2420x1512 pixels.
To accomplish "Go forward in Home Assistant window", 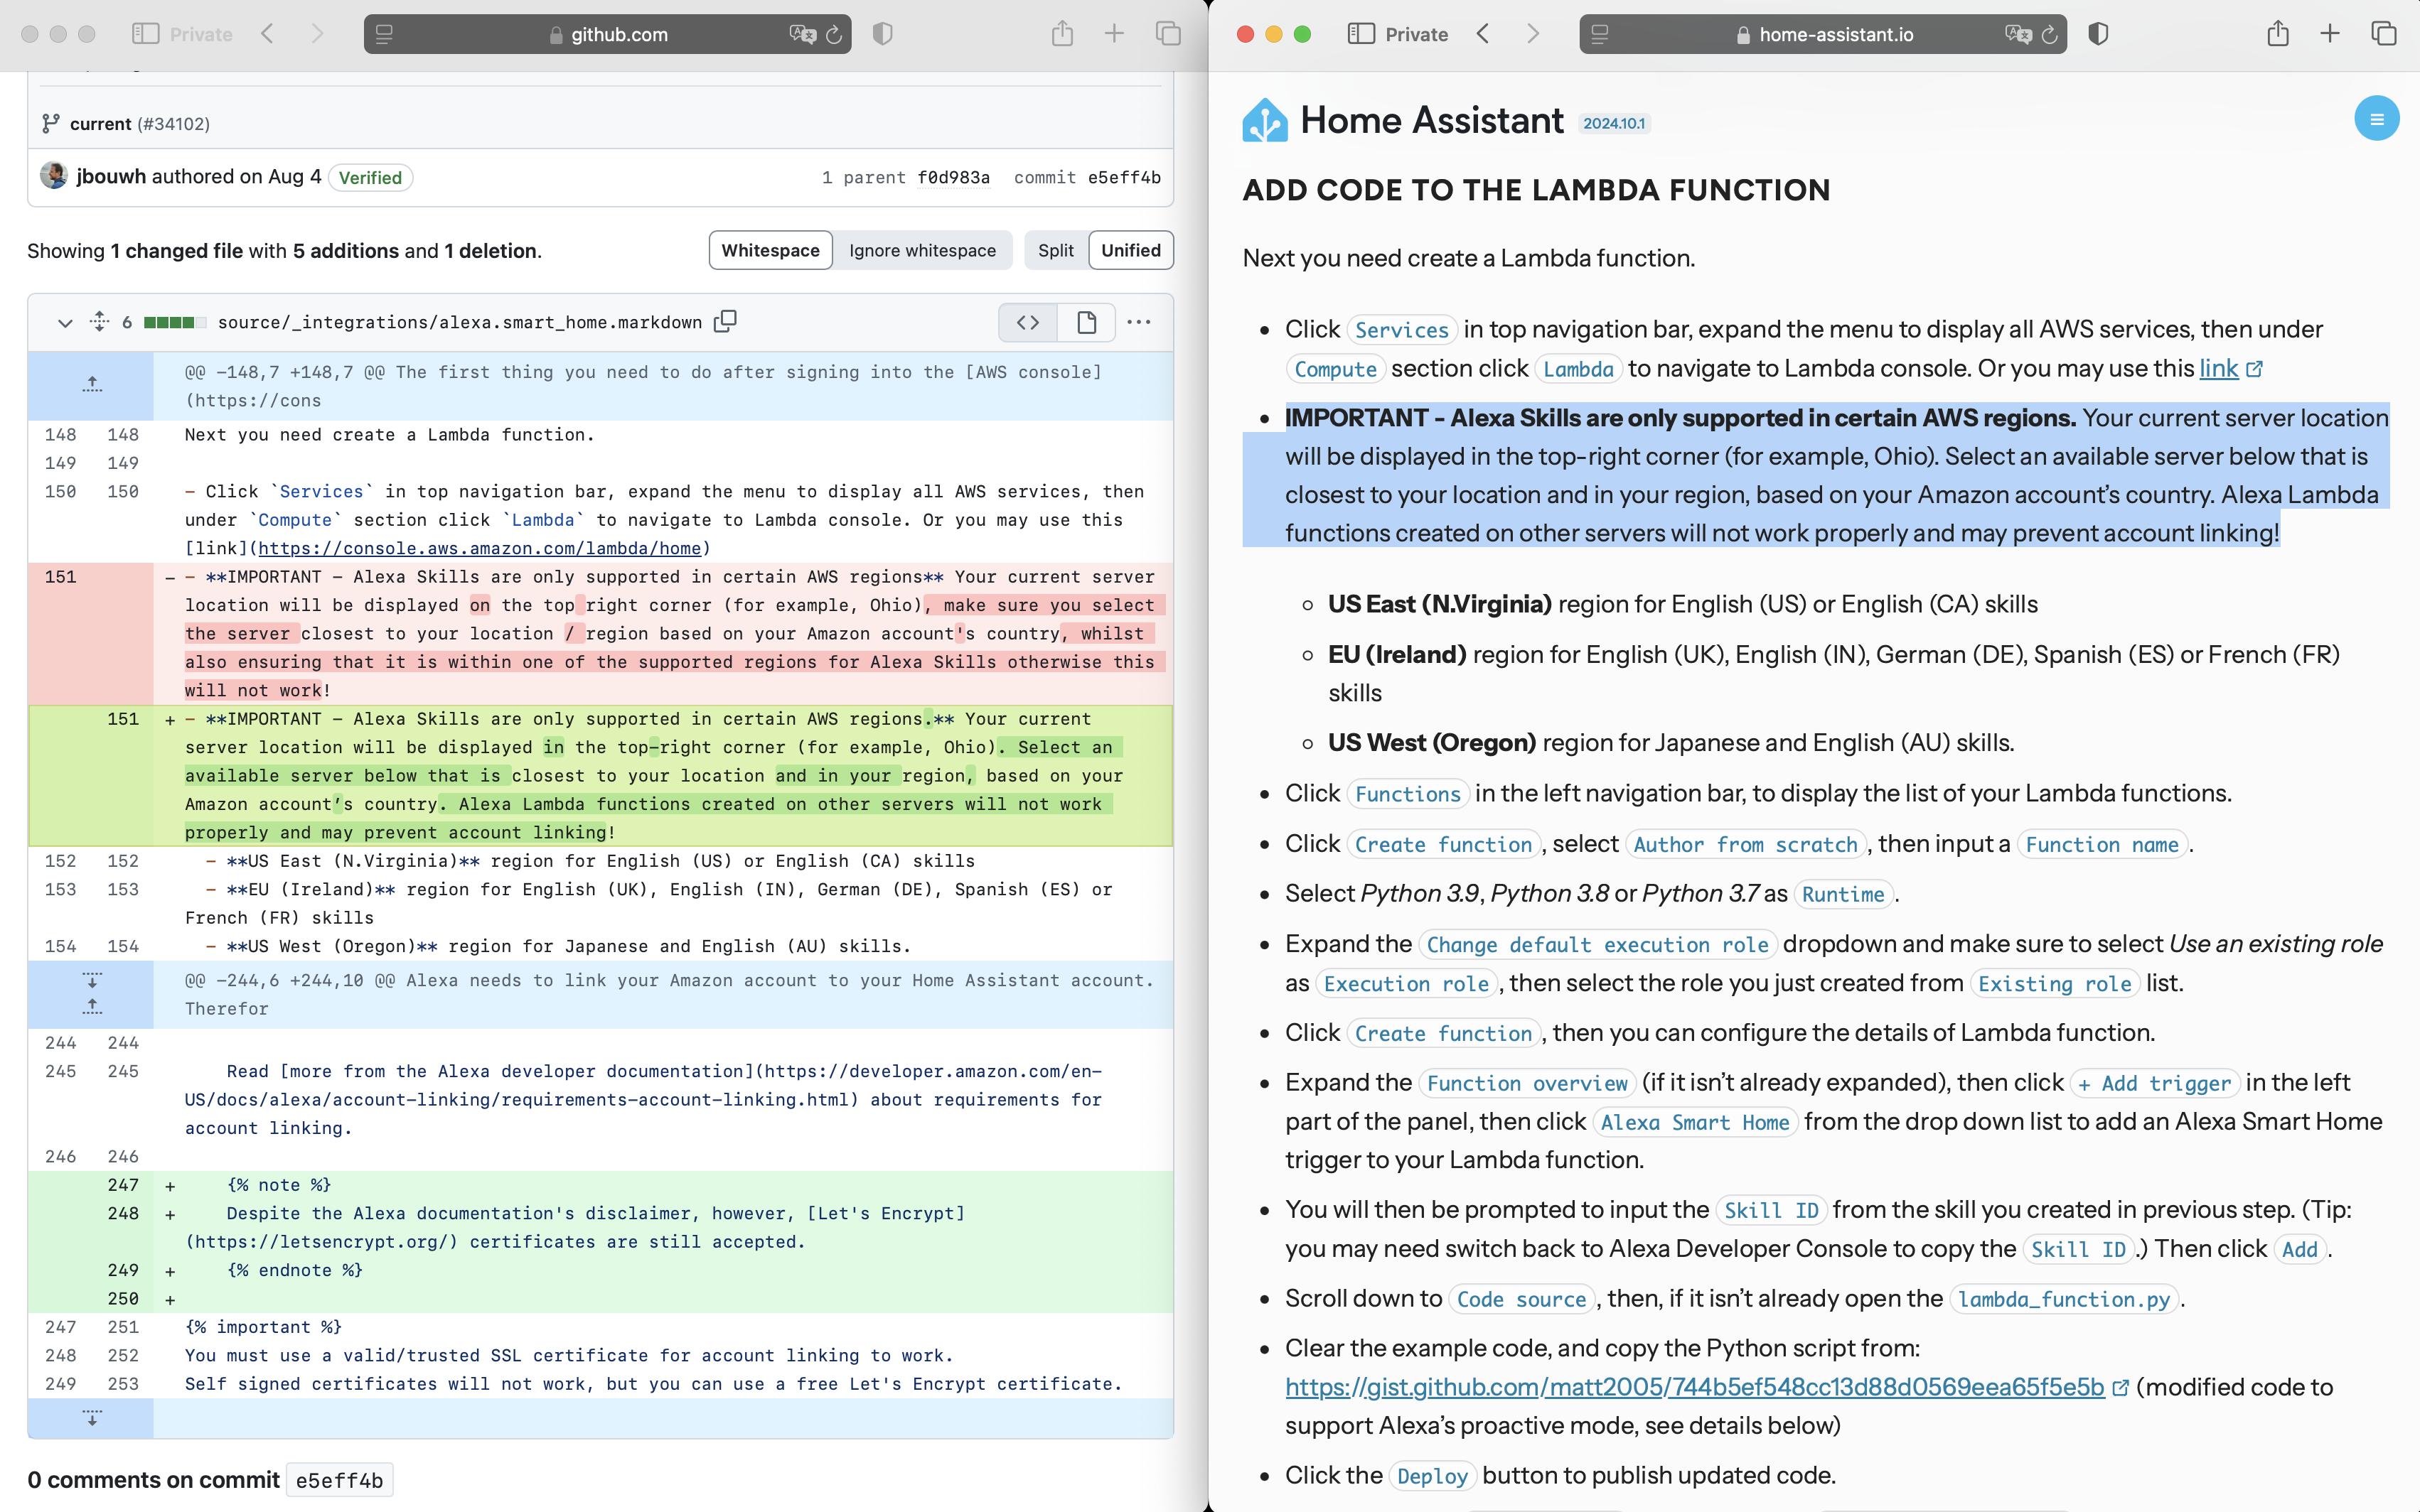I will (x=1533, y=34).
